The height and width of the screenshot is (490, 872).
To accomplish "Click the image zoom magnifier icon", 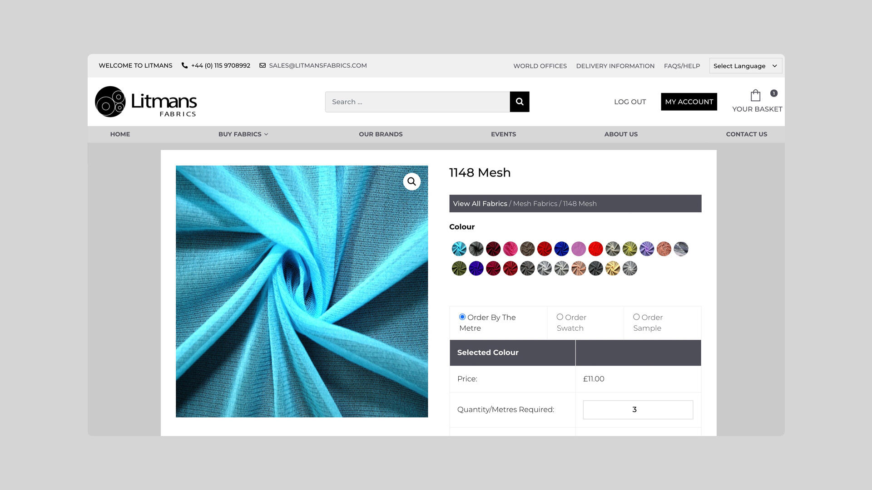I will pos(411,181).
